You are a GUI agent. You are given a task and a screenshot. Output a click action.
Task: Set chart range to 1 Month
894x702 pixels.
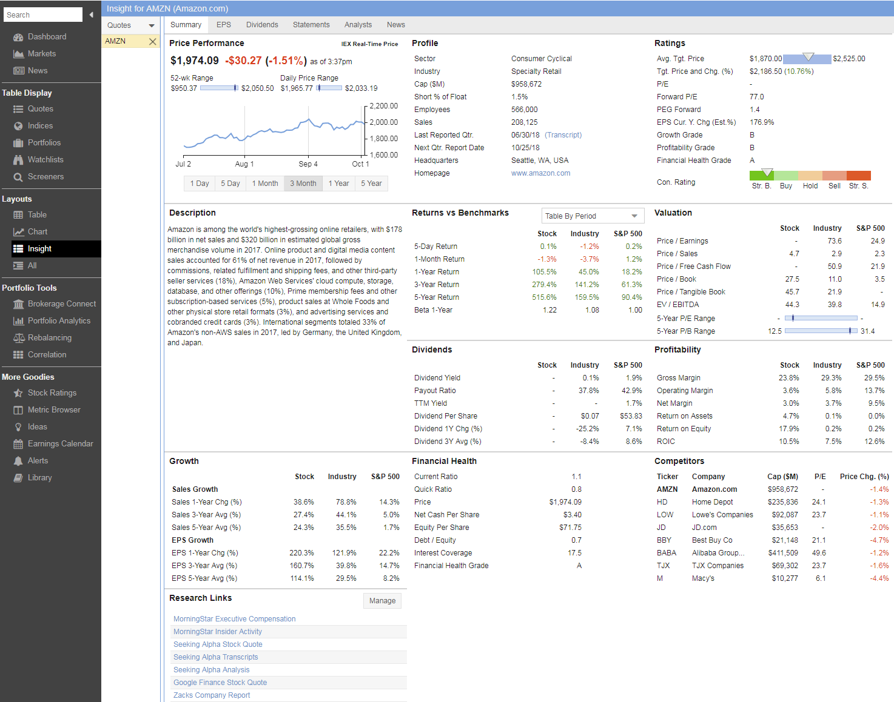(x=265, y=184)
